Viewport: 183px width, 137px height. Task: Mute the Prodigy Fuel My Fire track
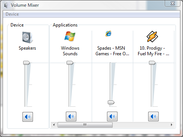click(153, 116)
